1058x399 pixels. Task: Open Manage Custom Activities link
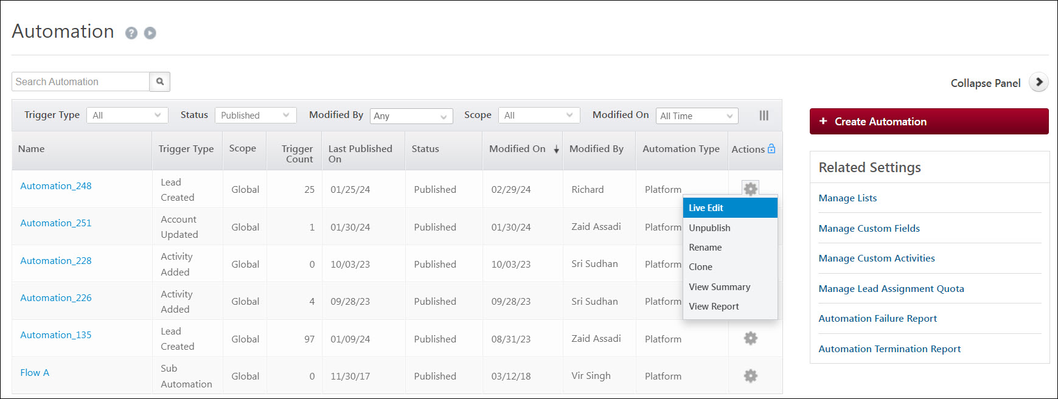point(877,258)
